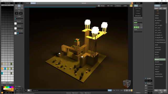Viewport: 168px width, 94px height.
Task: Select Emission material type
Action: pyautogui.click(x=138, y=16)
